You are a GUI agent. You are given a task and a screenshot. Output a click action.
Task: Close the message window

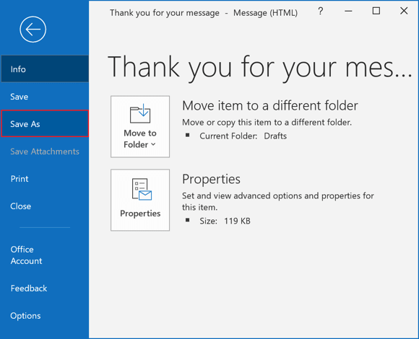point(404,11)
